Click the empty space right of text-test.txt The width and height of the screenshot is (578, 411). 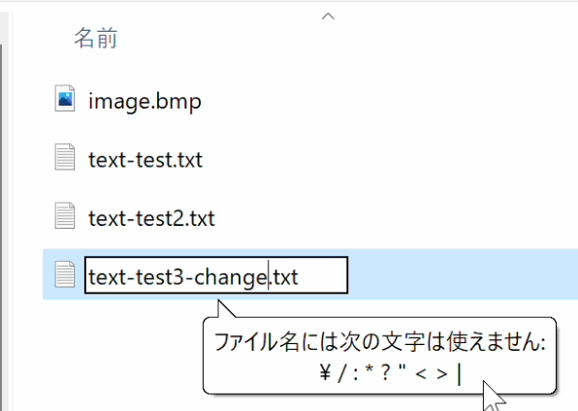[390, 160]
